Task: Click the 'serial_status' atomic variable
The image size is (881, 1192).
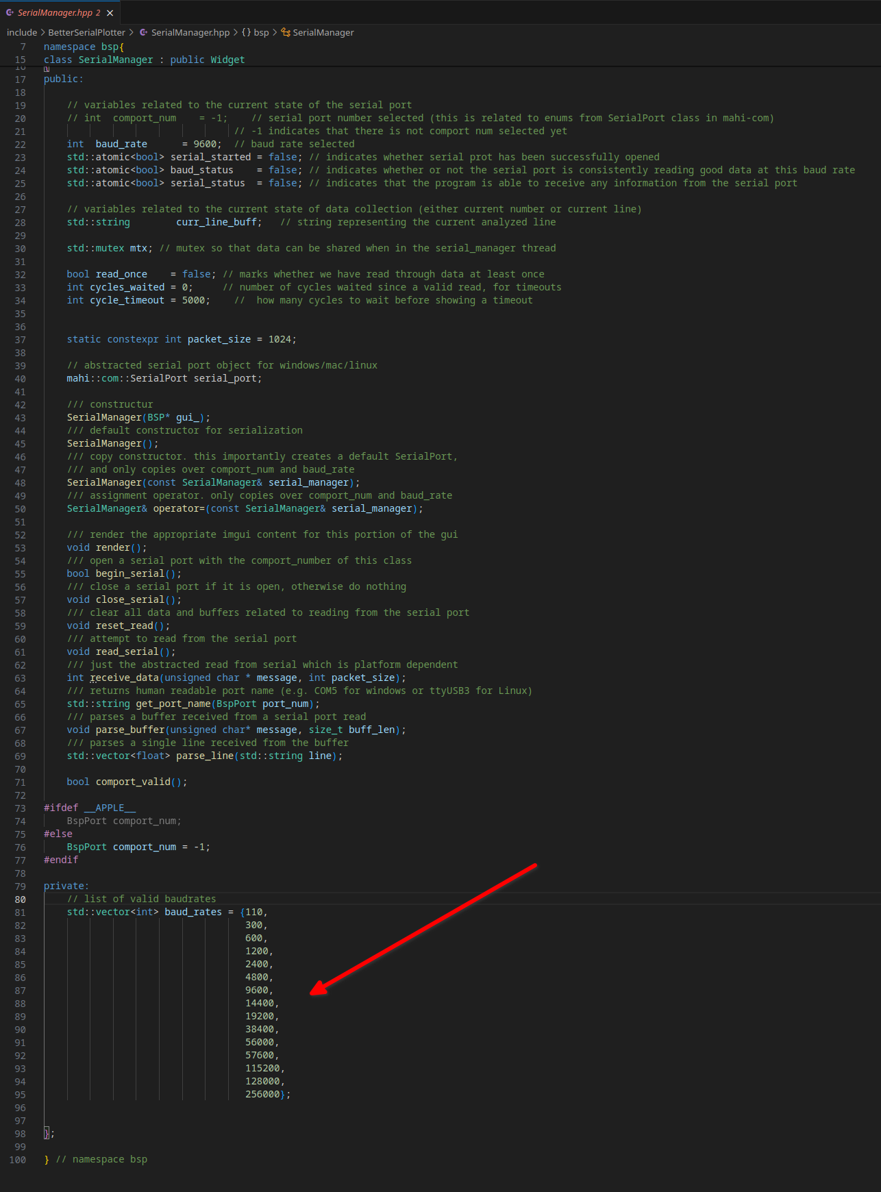Action: pos(208,184)
